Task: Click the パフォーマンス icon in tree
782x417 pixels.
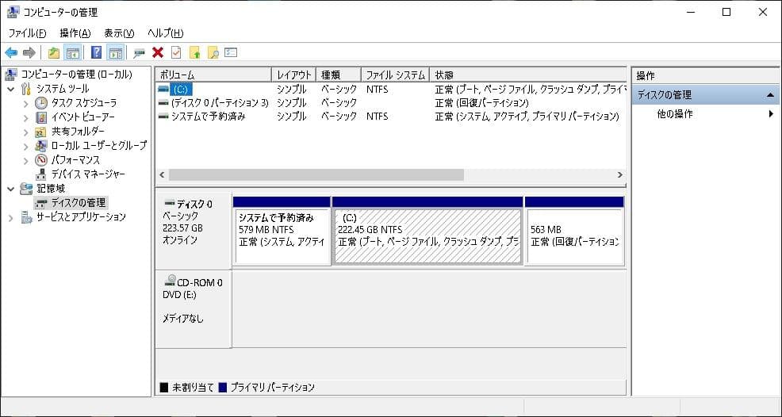Action: point(41,160)
